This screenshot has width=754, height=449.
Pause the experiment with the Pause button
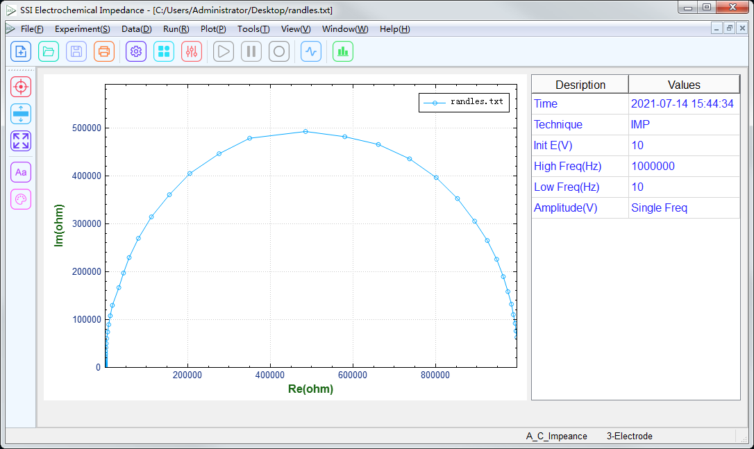[x=251, y=51]
